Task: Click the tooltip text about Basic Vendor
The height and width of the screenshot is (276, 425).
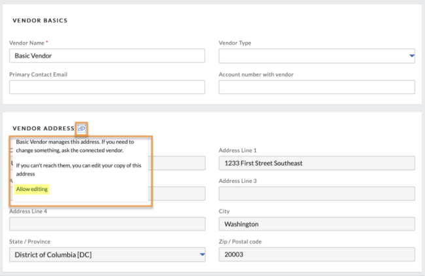Action: pos(75,146)
